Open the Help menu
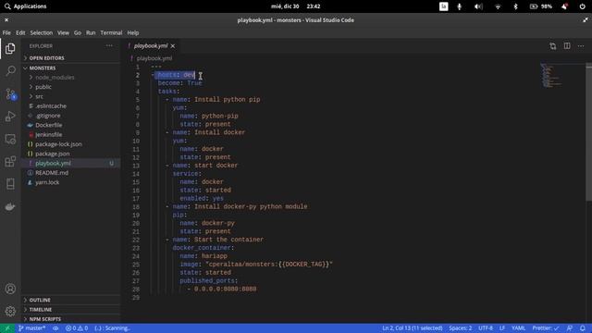 133,33
